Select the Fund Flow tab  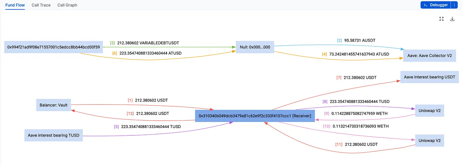coord(15,5)
